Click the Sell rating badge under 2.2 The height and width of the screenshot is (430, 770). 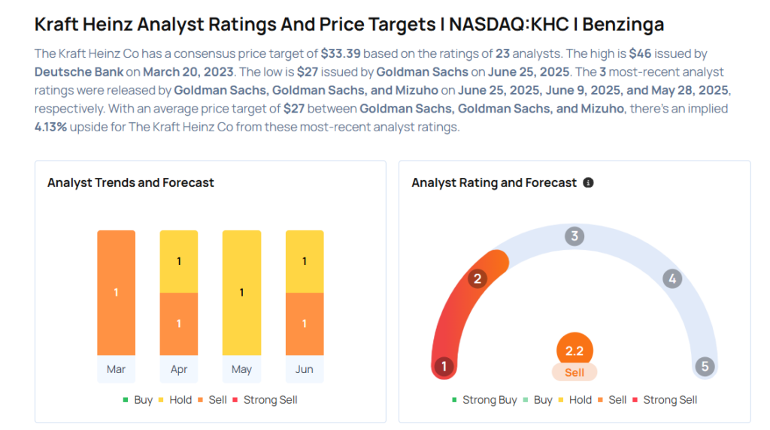click(574, 373)
